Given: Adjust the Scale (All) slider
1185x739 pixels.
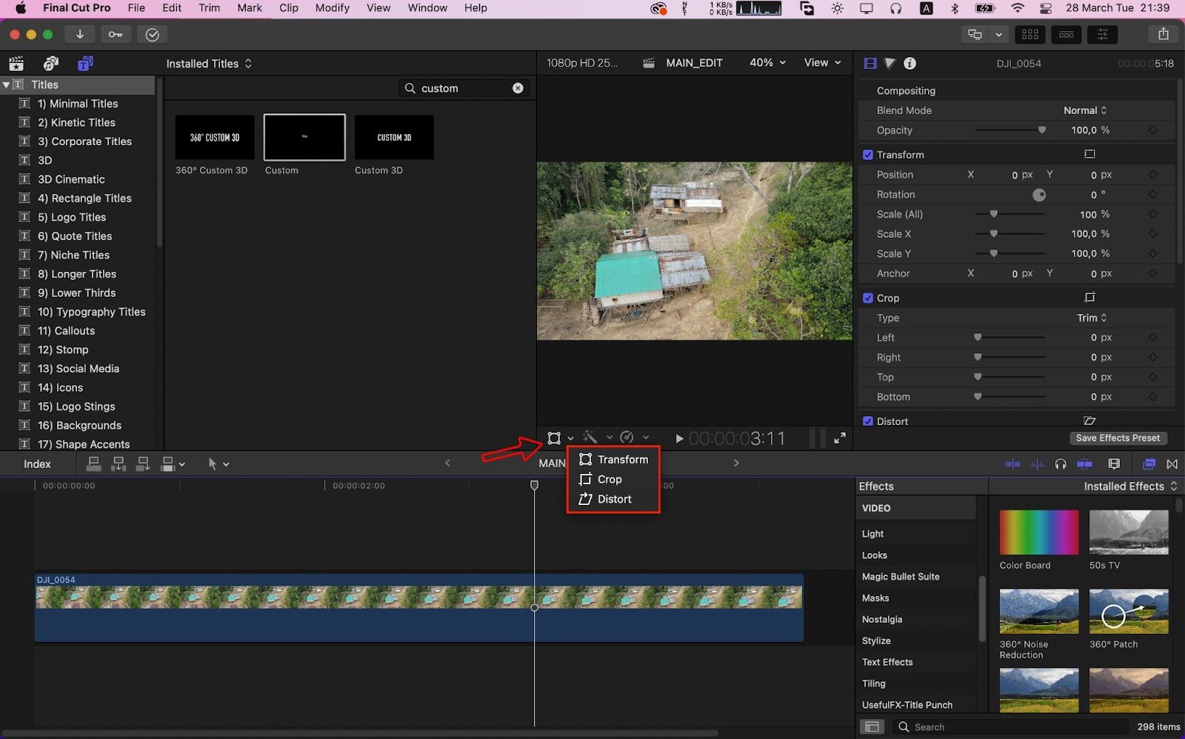Looking at the screenshot, I should pos(994,214).
